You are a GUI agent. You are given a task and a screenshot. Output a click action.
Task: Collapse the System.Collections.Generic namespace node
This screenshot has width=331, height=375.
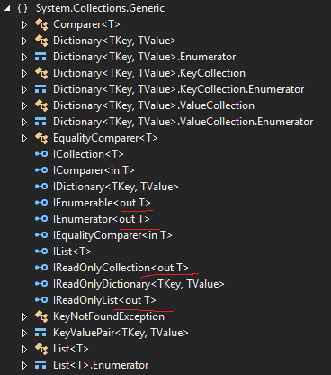coord(7,8)
